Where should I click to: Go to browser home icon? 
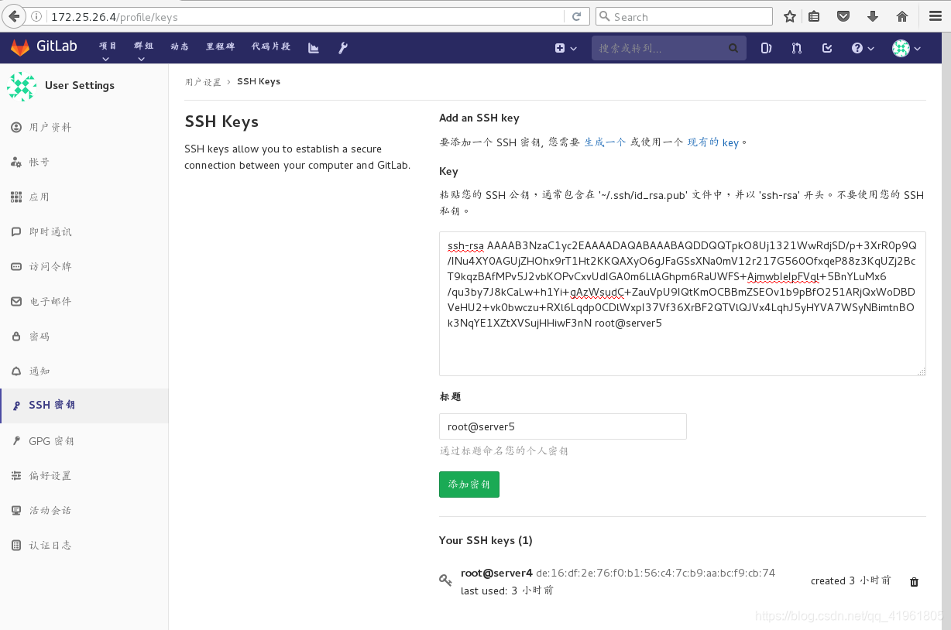902,16
